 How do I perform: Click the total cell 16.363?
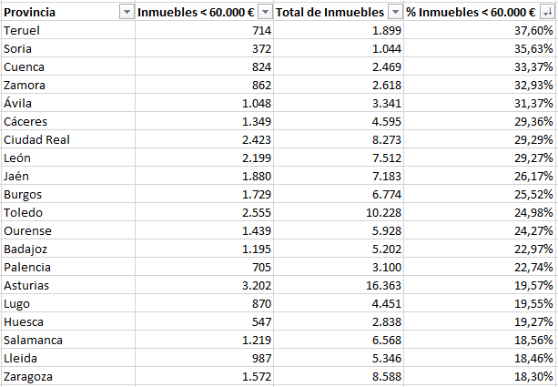[339, 285]
